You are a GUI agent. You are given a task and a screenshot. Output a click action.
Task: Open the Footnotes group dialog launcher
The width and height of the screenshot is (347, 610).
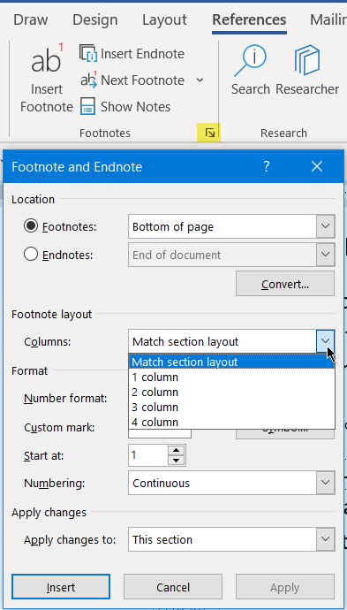pyautogui.click(x=209, y=133)
